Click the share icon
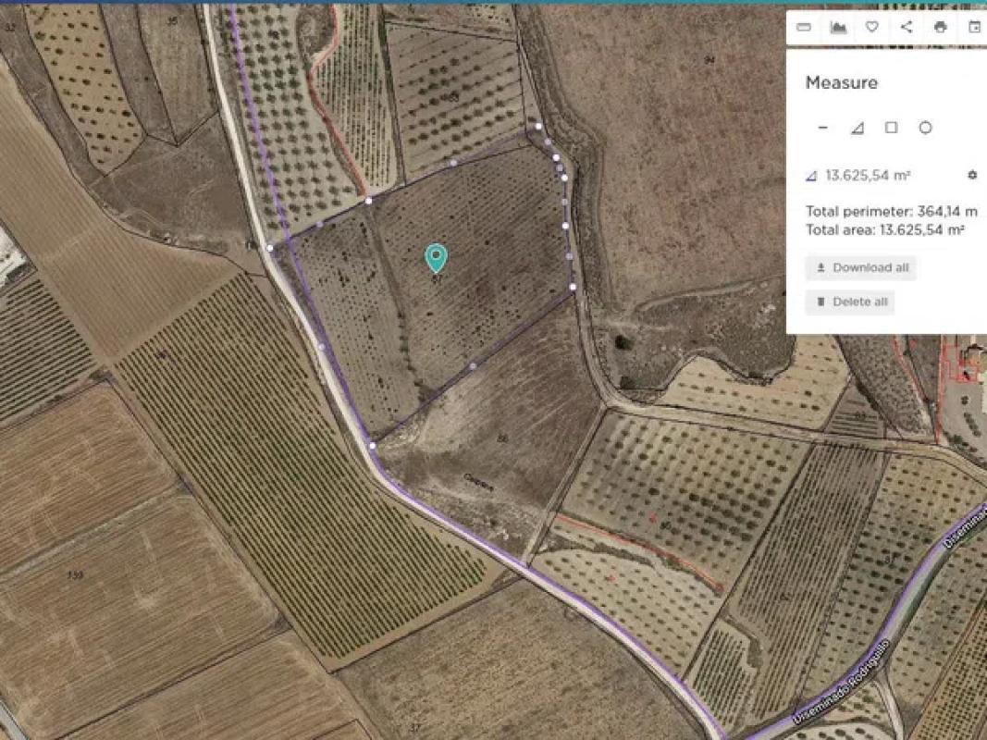The height and width of the screenshot is (740, 987). coord(906,27)
